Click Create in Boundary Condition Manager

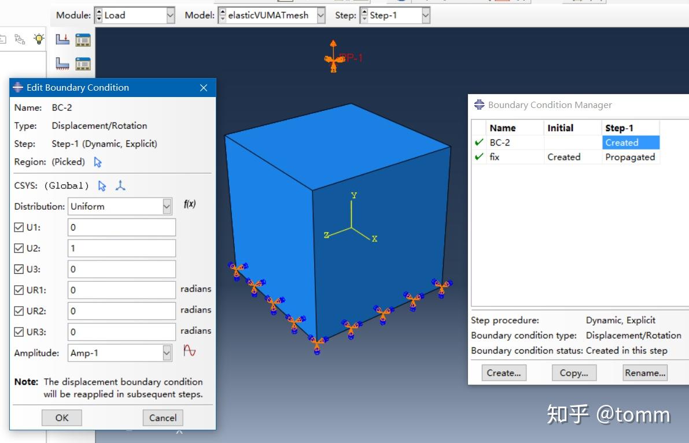[503, 373]
